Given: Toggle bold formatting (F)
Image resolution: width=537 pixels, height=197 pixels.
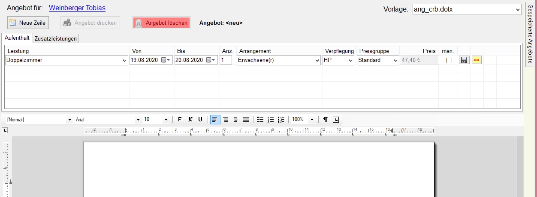Looking at the screenshot, I should tap(180, 120).
